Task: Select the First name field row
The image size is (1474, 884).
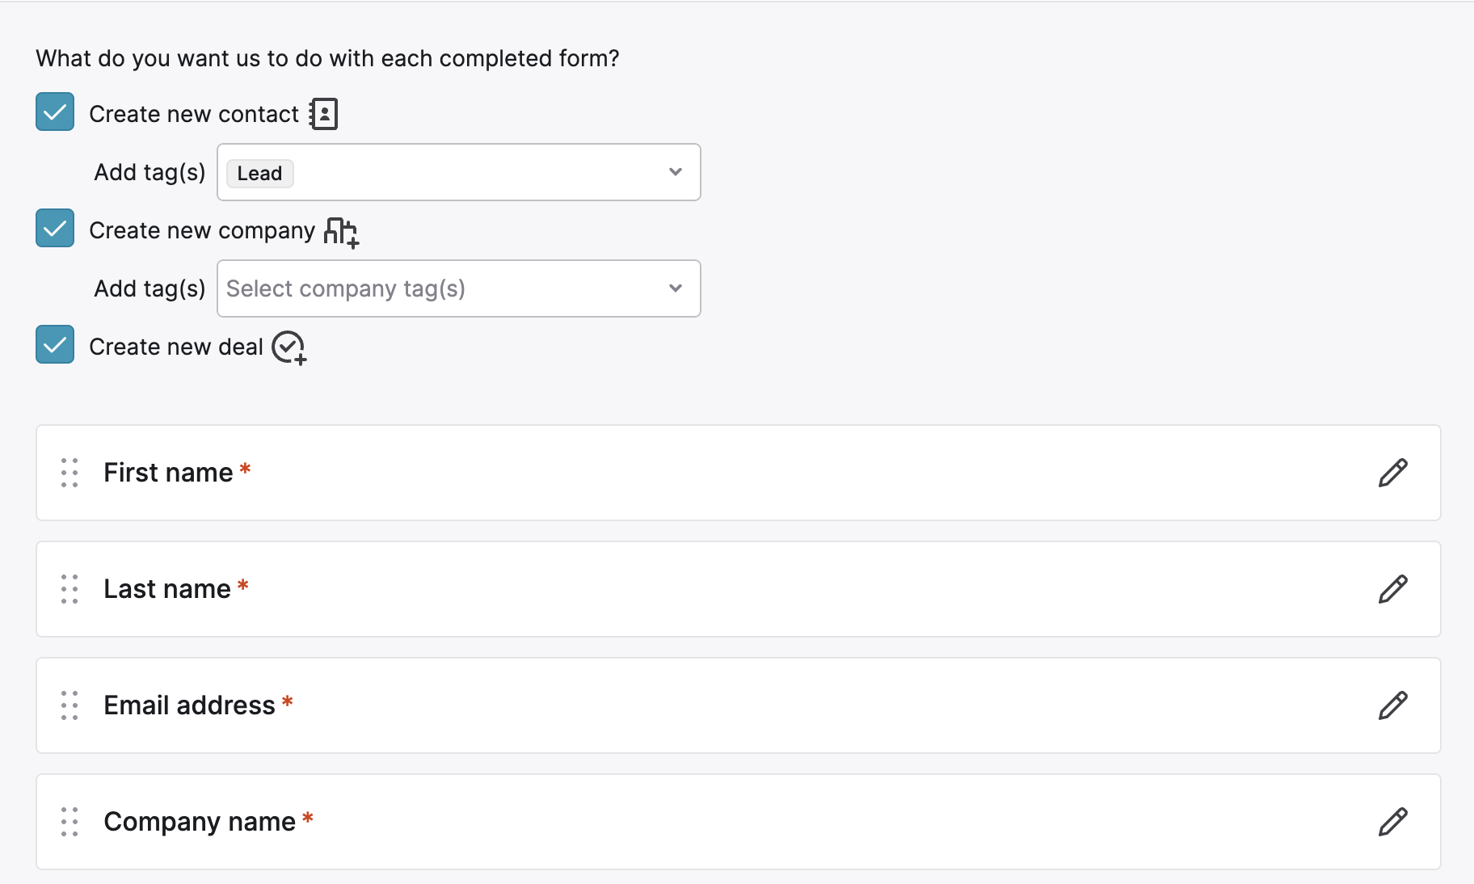Action: [739, 473]
